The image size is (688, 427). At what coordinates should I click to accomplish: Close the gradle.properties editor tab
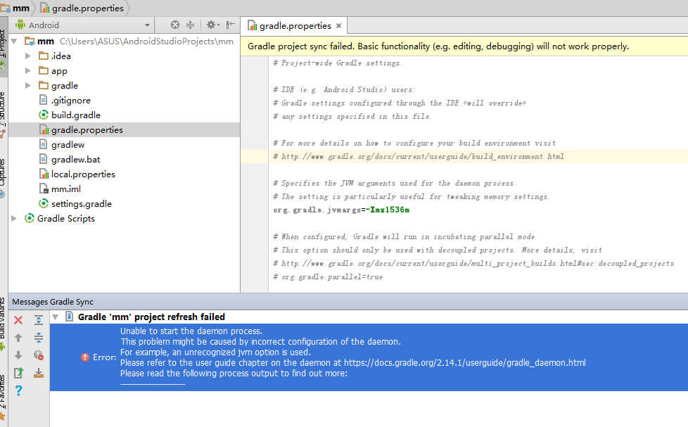(x=338, y=26)
